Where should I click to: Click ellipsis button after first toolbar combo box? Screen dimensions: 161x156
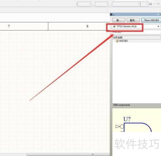click(x=93, y=4)
